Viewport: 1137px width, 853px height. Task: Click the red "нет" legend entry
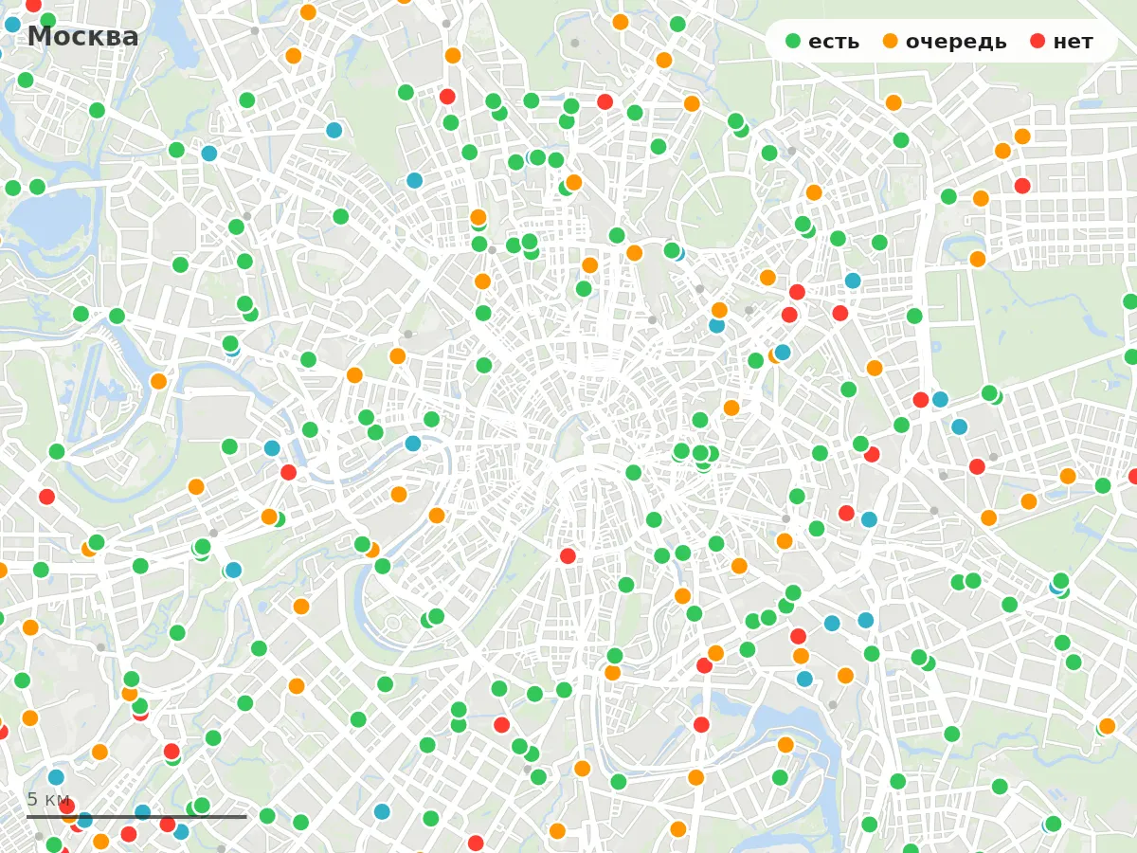pos(1061,42)
